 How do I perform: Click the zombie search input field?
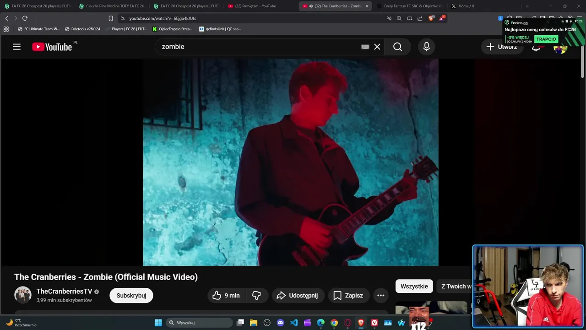pos(259,47)
